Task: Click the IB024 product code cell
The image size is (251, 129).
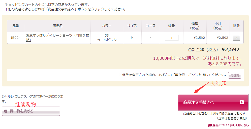Action: 16,38
